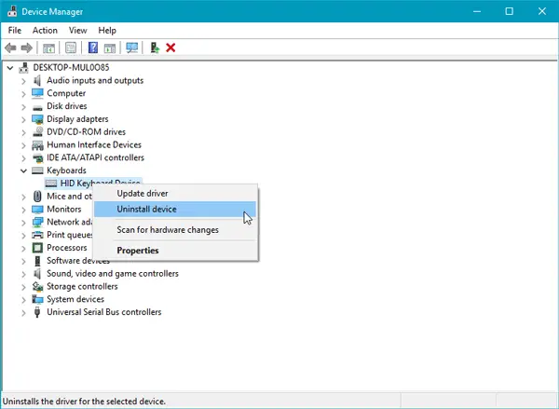559x409 pixels.
Task: Click the Forward arrow toolbar icon
Action: [27, 48]
